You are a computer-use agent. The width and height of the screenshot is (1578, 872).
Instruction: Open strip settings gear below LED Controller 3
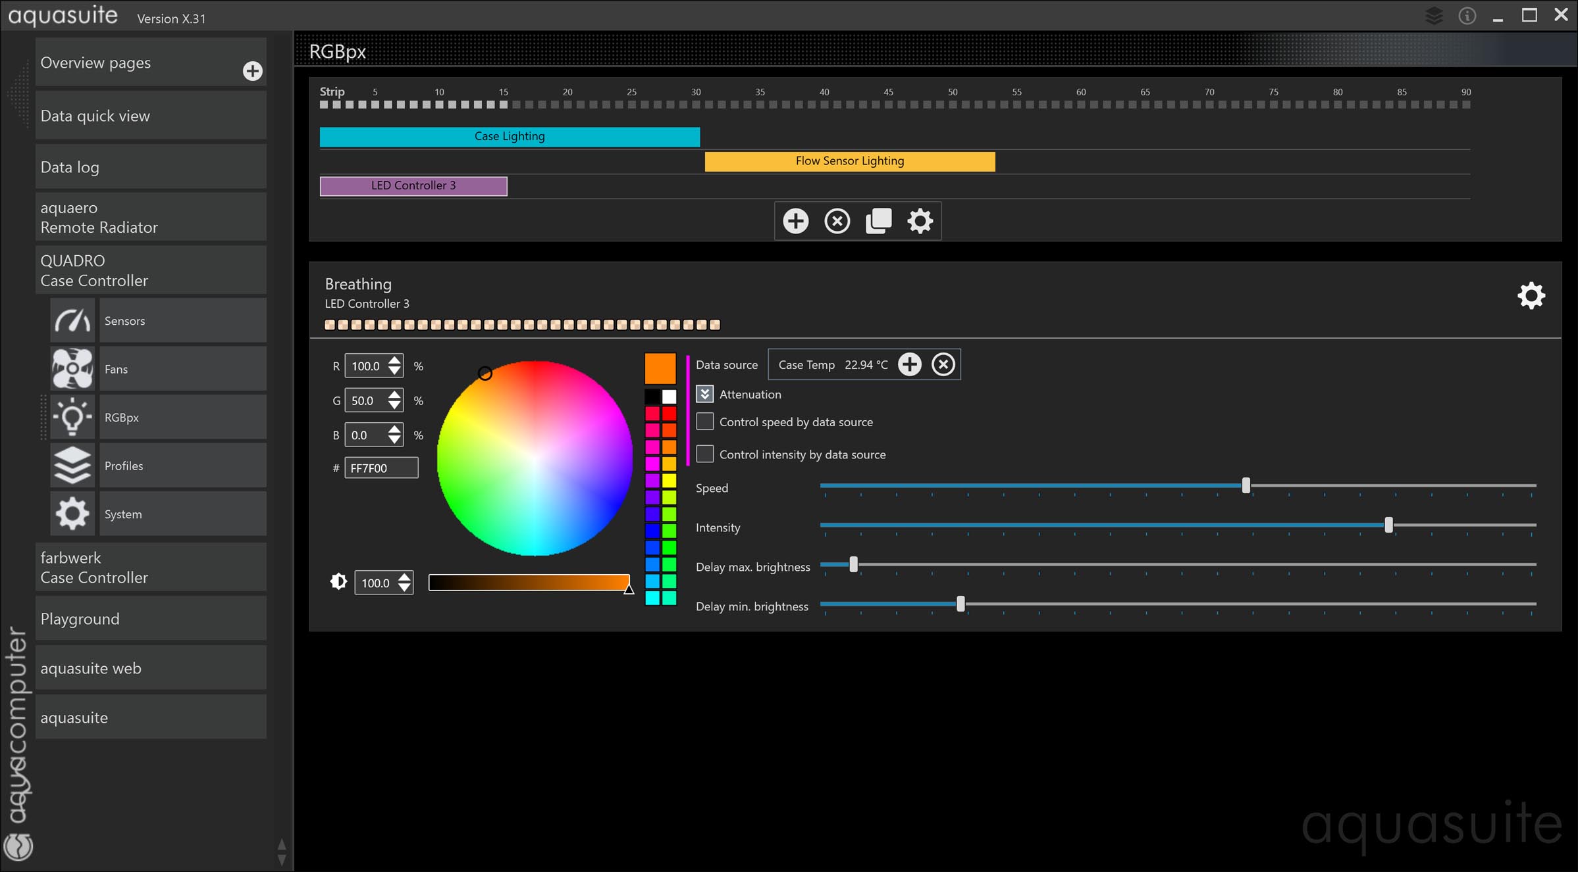pyautogui.click(x=920, y=221)
